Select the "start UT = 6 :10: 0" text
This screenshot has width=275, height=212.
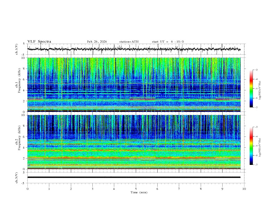[x=168, y=42]
